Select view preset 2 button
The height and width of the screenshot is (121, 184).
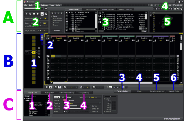point(156,9)
